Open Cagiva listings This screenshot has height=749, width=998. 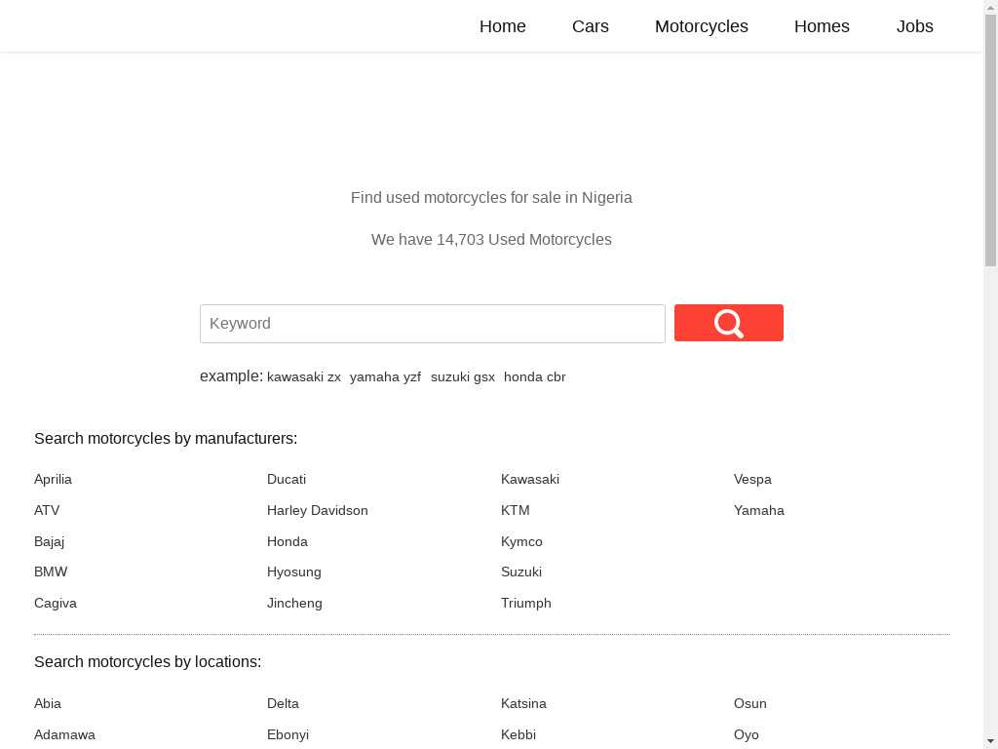pos(56,603)
